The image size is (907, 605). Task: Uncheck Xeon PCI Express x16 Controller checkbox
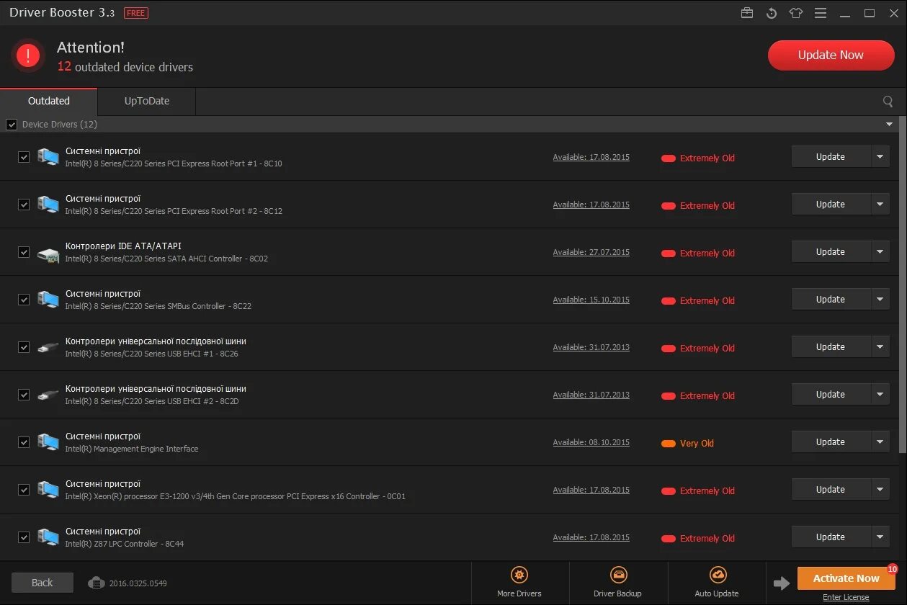point(24,490)
